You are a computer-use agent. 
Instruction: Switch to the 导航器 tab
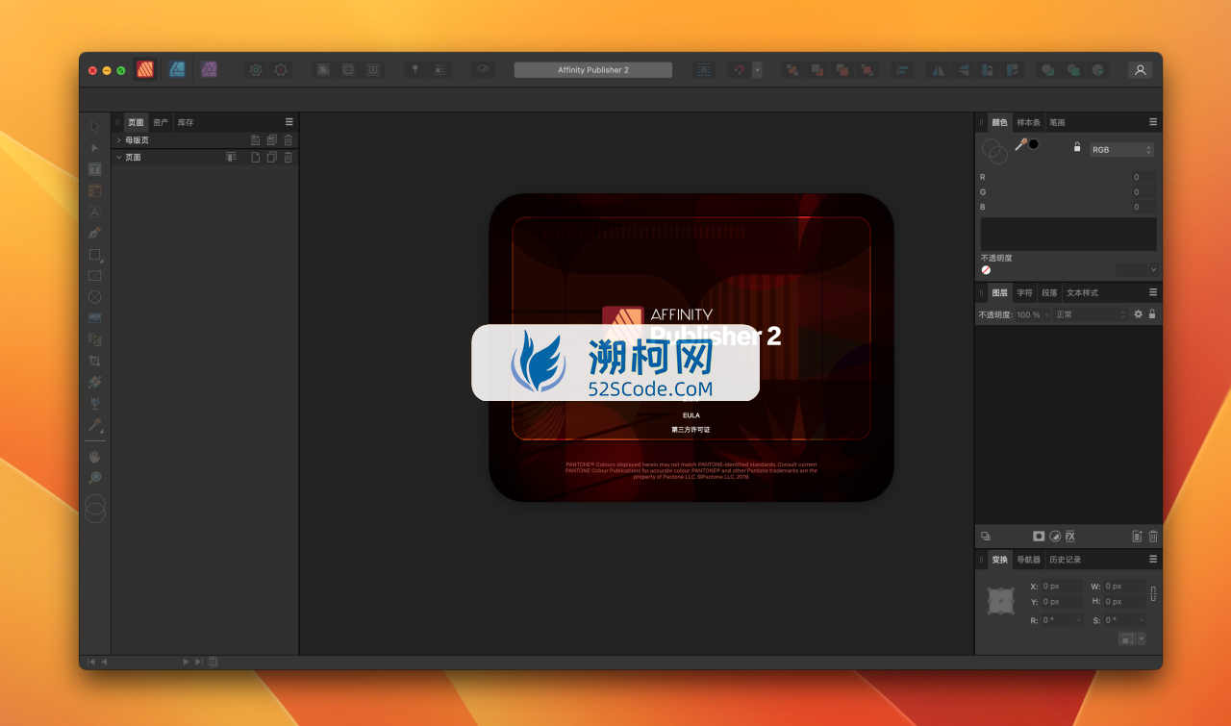(1029, 560)
